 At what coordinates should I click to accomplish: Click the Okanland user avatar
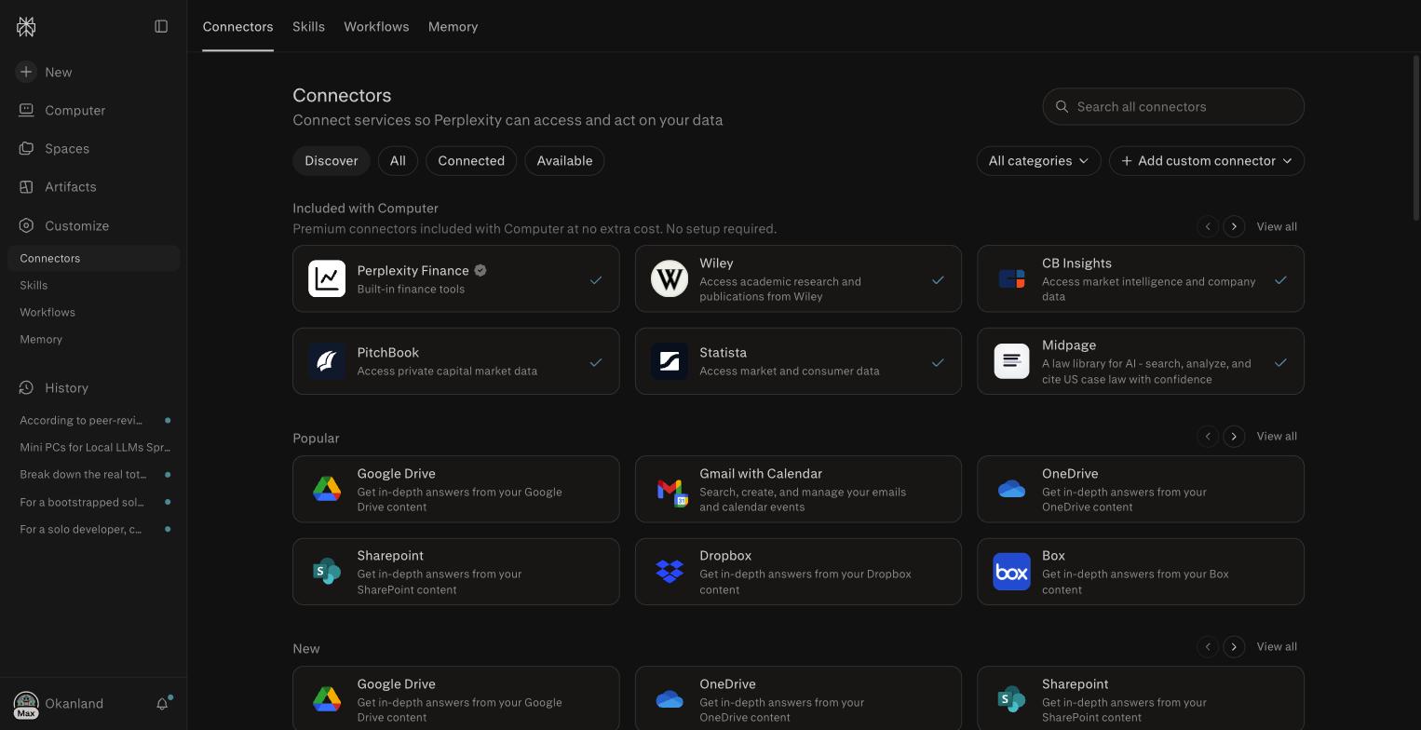[x=26, y=704]
